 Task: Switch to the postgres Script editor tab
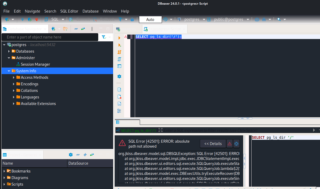(x=165, y=29)
